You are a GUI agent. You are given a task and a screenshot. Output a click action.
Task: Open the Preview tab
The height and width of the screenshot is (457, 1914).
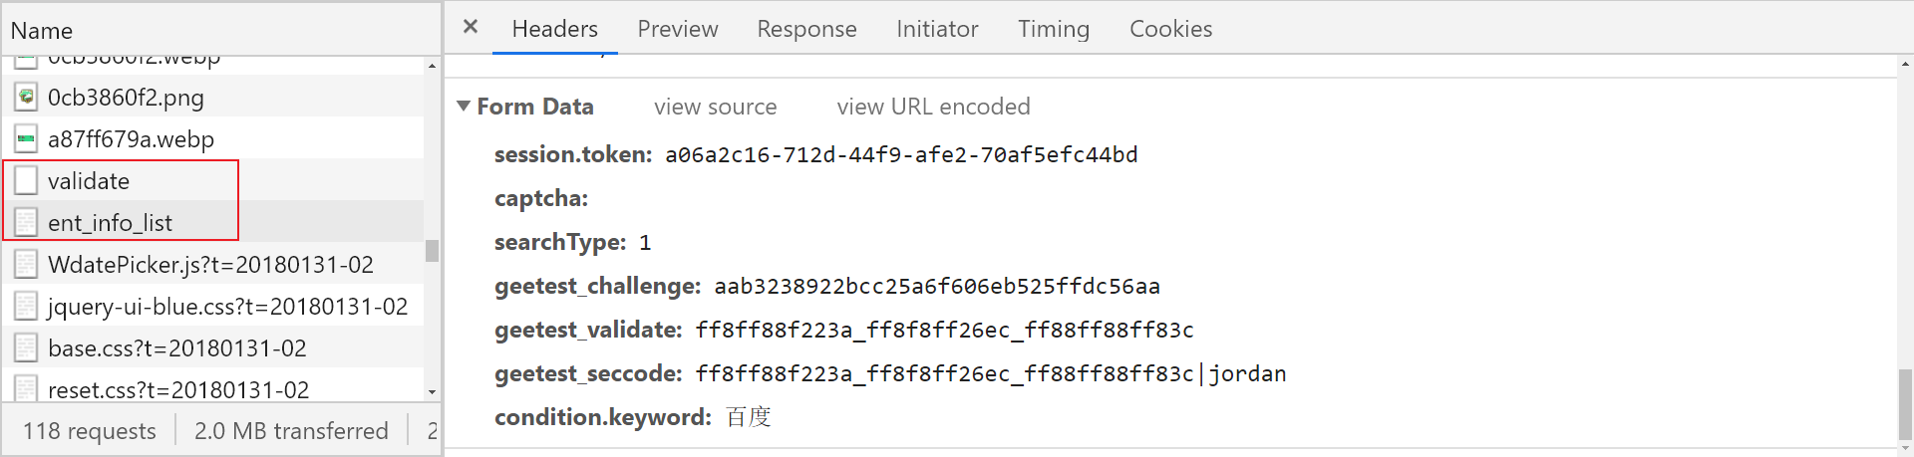click(678, 29)
